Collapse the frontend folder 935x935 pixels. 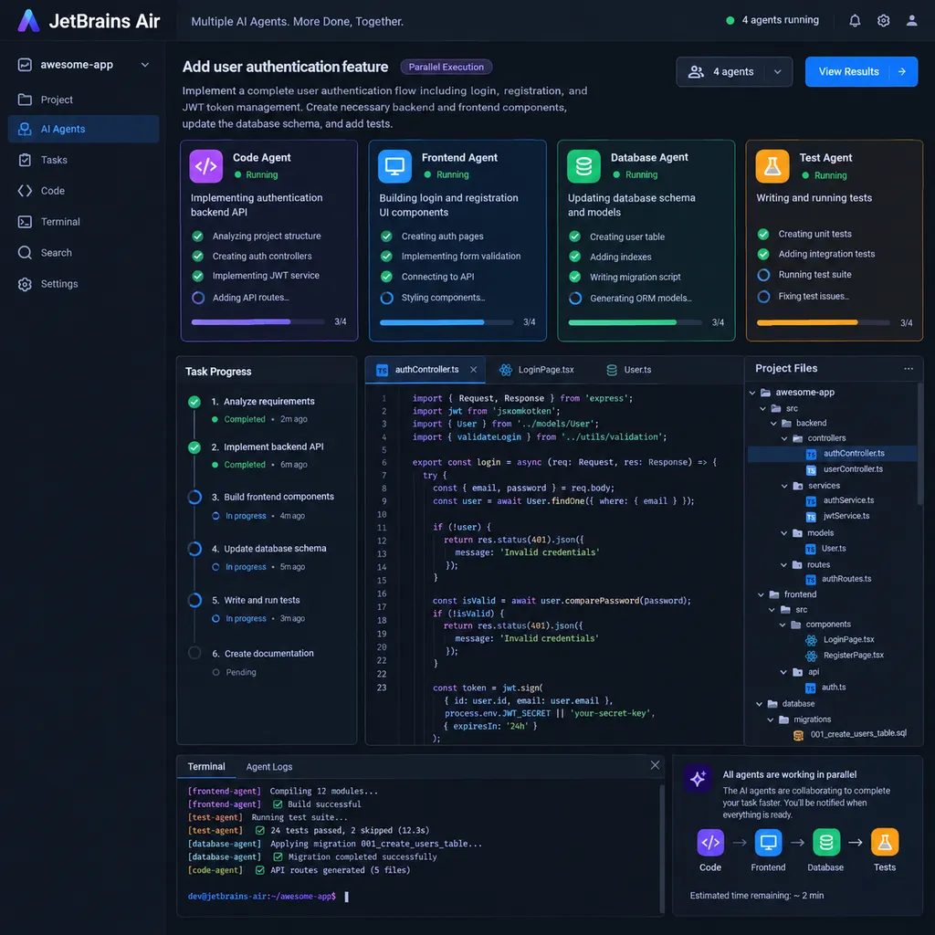pyautogui.click(x=761, y=594)
